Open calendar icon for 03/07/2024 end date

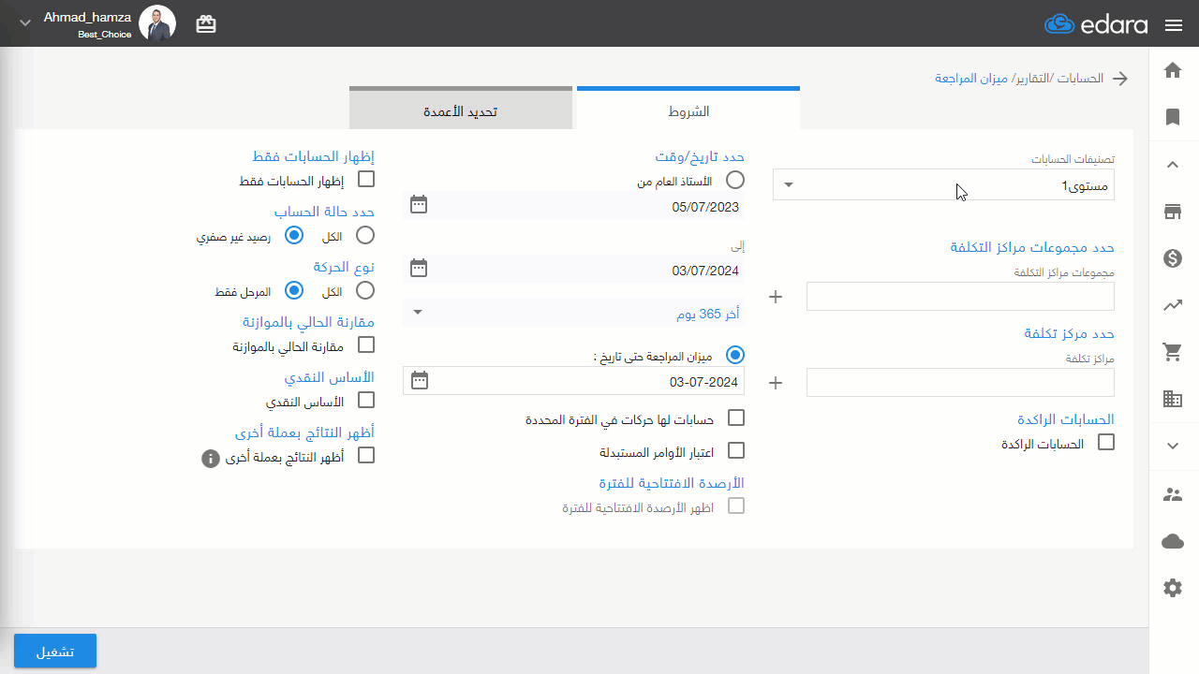pos(419,268)
